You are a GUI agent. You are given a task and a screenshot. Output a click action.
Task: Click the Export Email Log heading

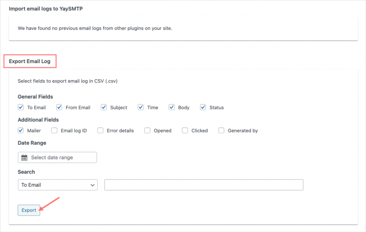tap(30, 61)
